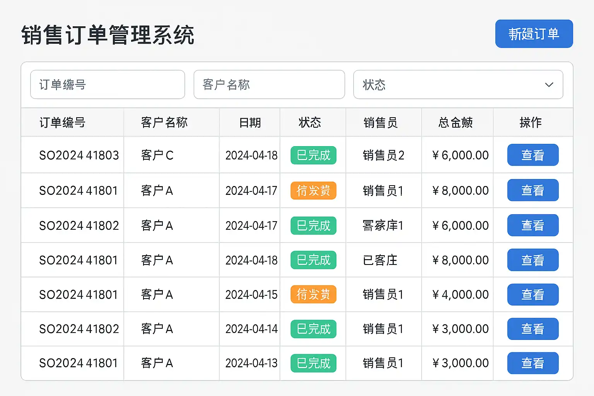This screenshot has height=396, width=594.
Task: Click order number SO2024 41803
Action: click(x=79, y=155)
